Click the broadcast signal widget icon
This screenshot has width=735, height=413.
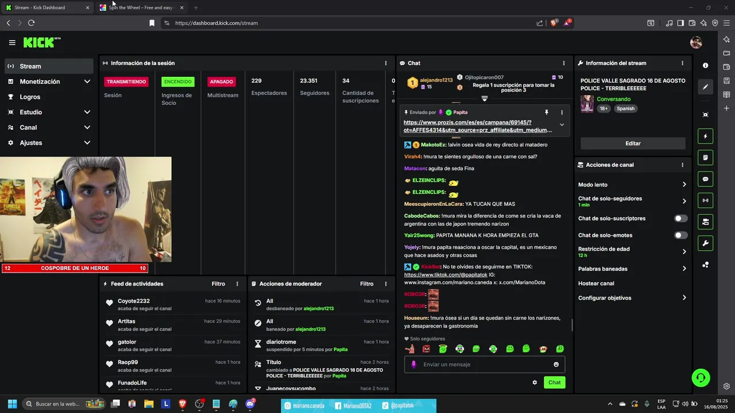click(705, 200)
